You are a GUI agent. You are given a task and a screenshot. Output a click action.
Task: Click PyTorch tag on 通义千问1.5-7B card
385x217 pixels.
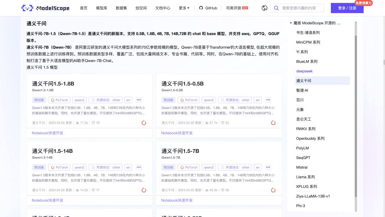click(x=189, y=167)
